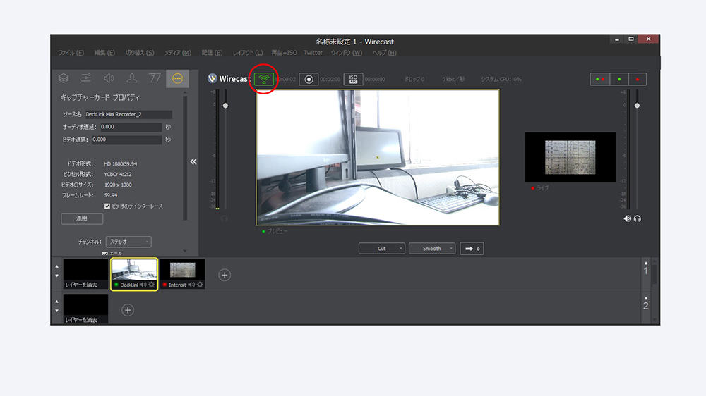This screenshot has height=396, width=706.
Task: Click the ISO recording icon
Action: coord(353,79)
